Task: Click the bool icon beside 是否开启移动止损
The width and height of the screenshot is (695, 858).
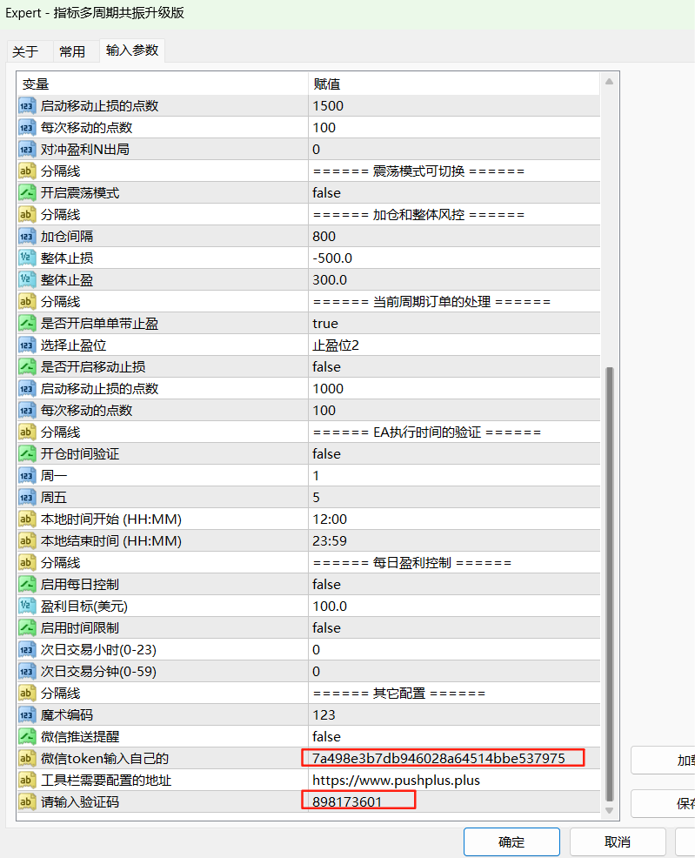Action: click(27, 366)
